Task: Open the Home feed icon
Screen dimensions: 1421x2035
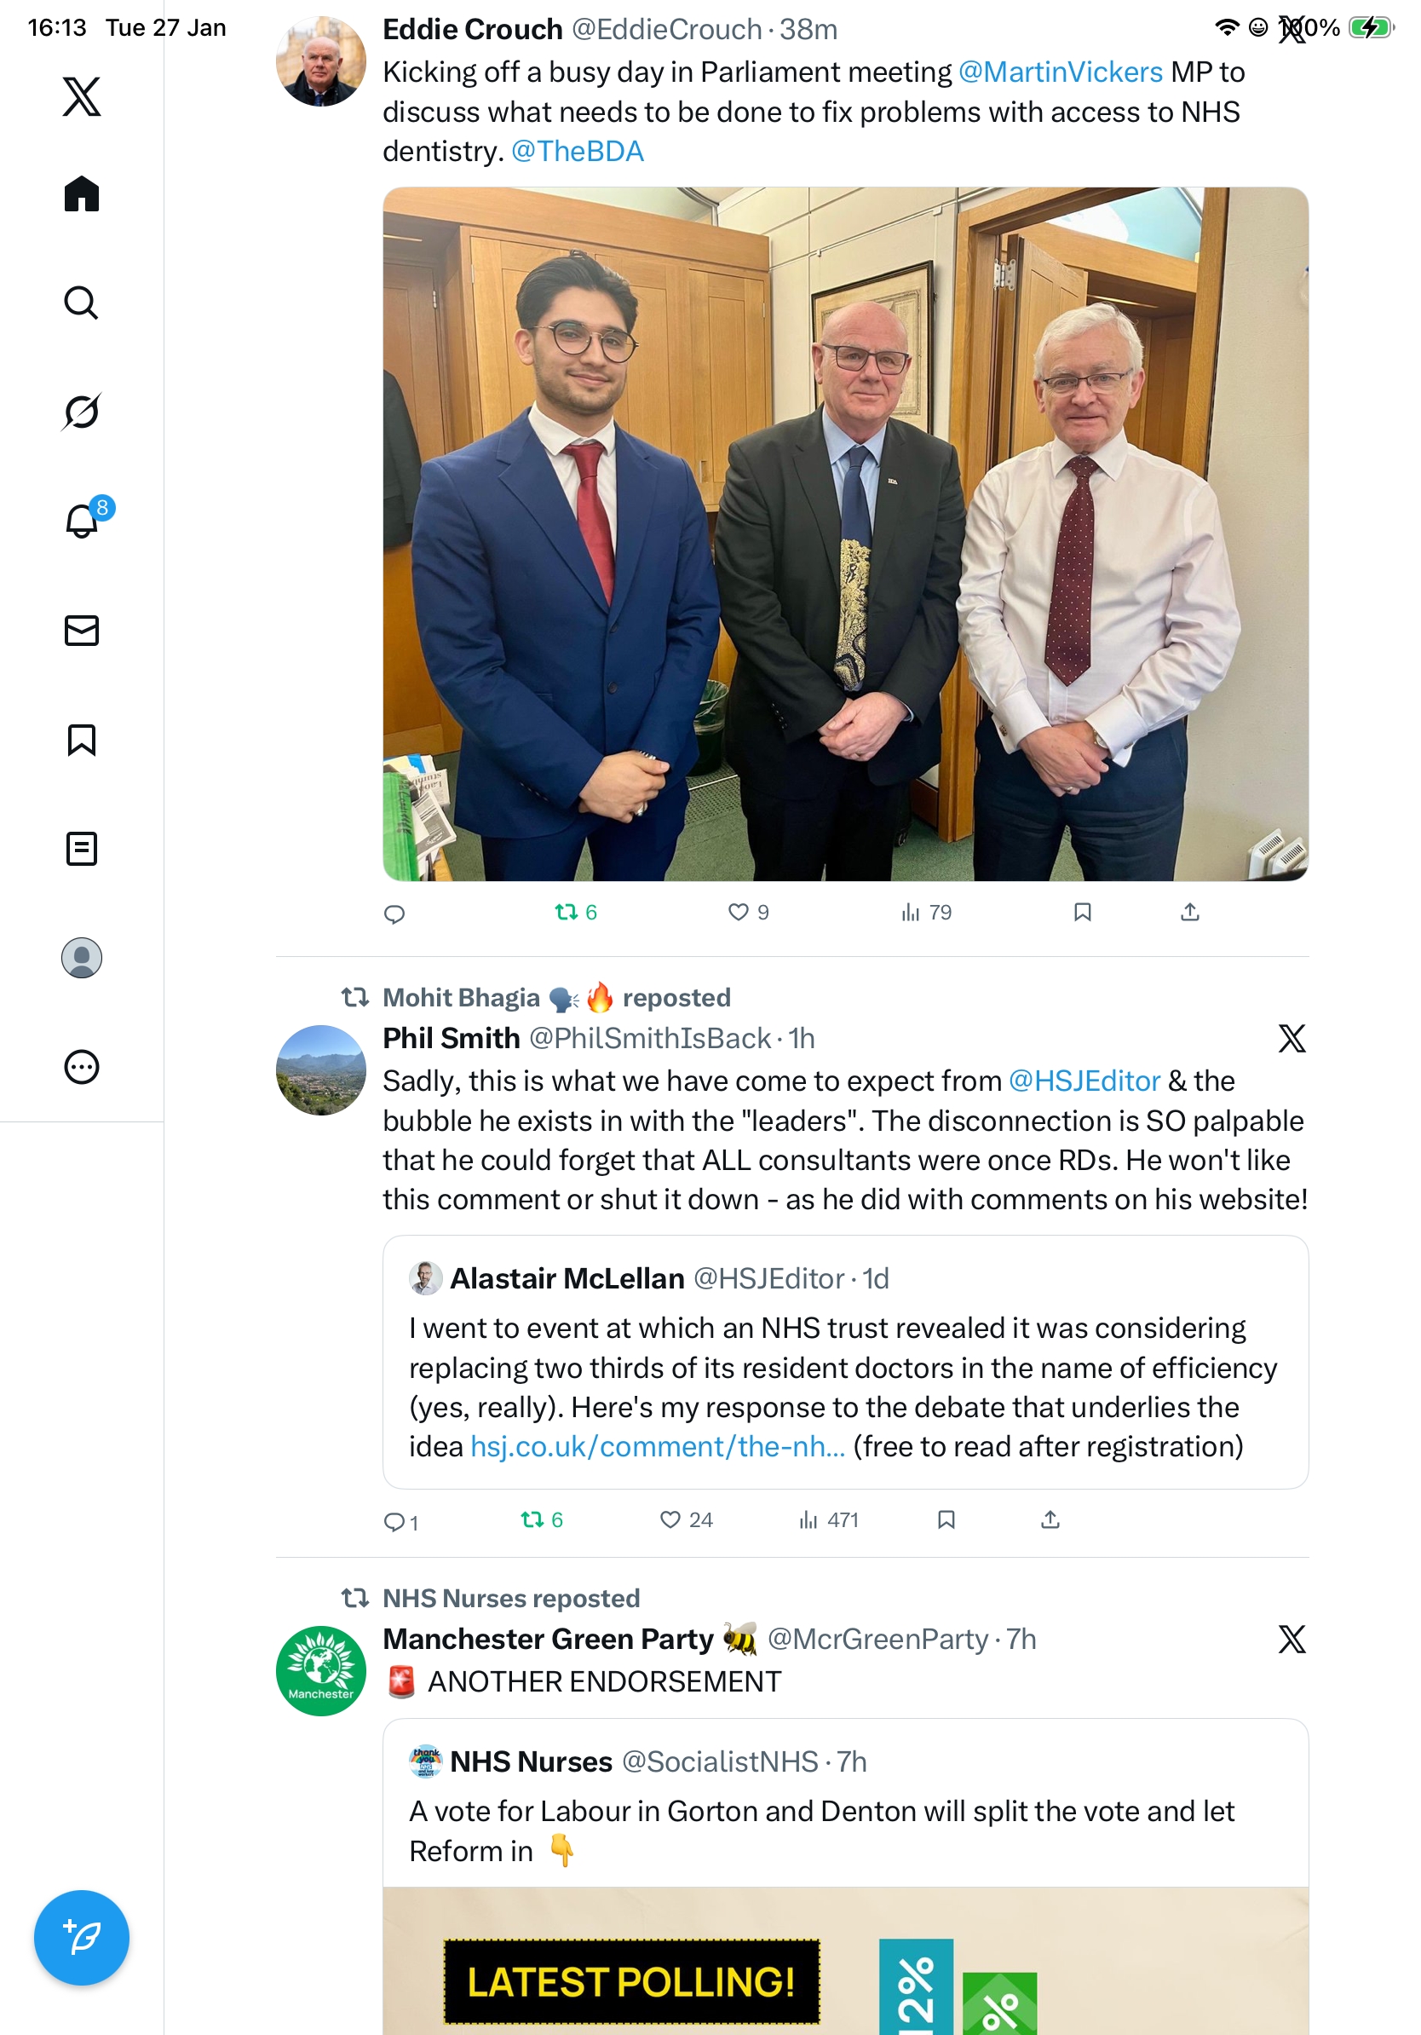Action: click(82, 193)
